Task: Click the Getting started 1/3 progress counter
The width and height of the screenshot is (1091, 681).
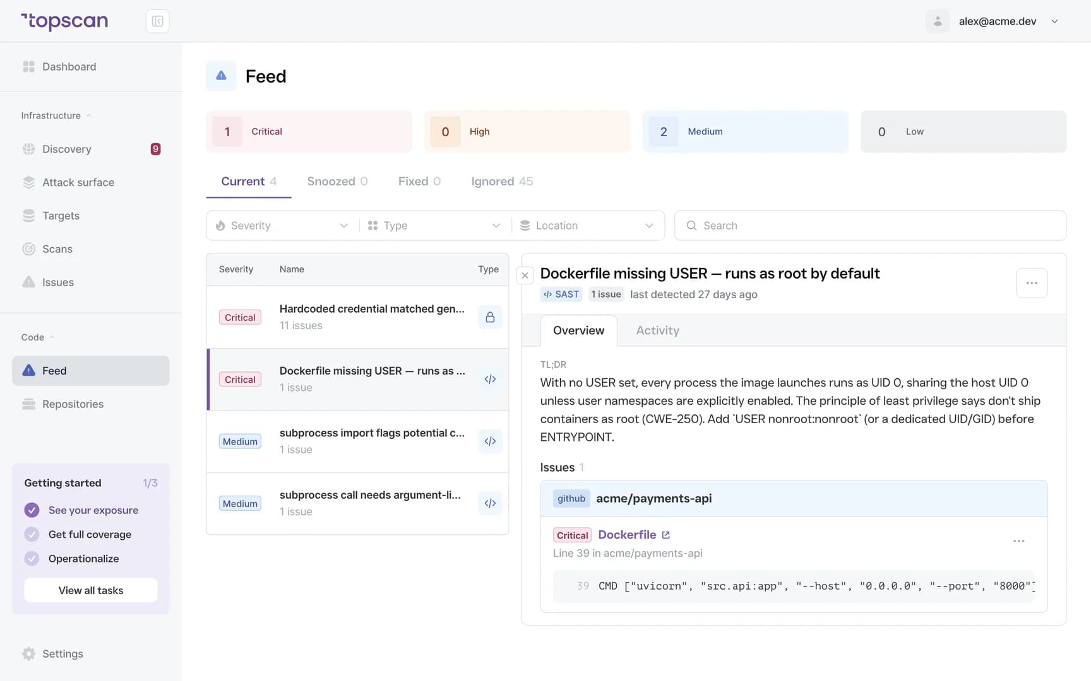Action: (x=150, y=483)
